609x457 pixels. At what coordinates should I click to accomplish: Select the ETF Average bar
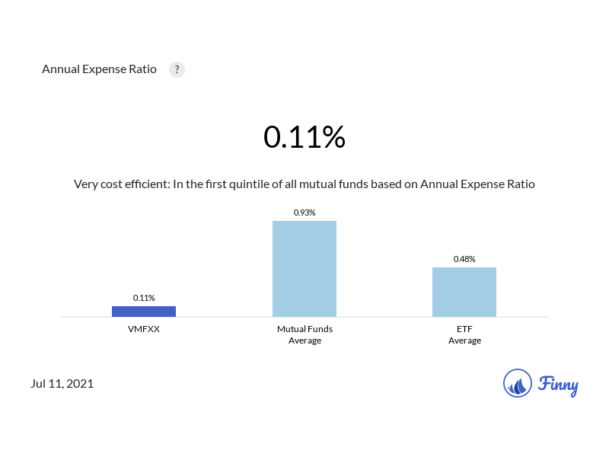[x=464, y=292]
